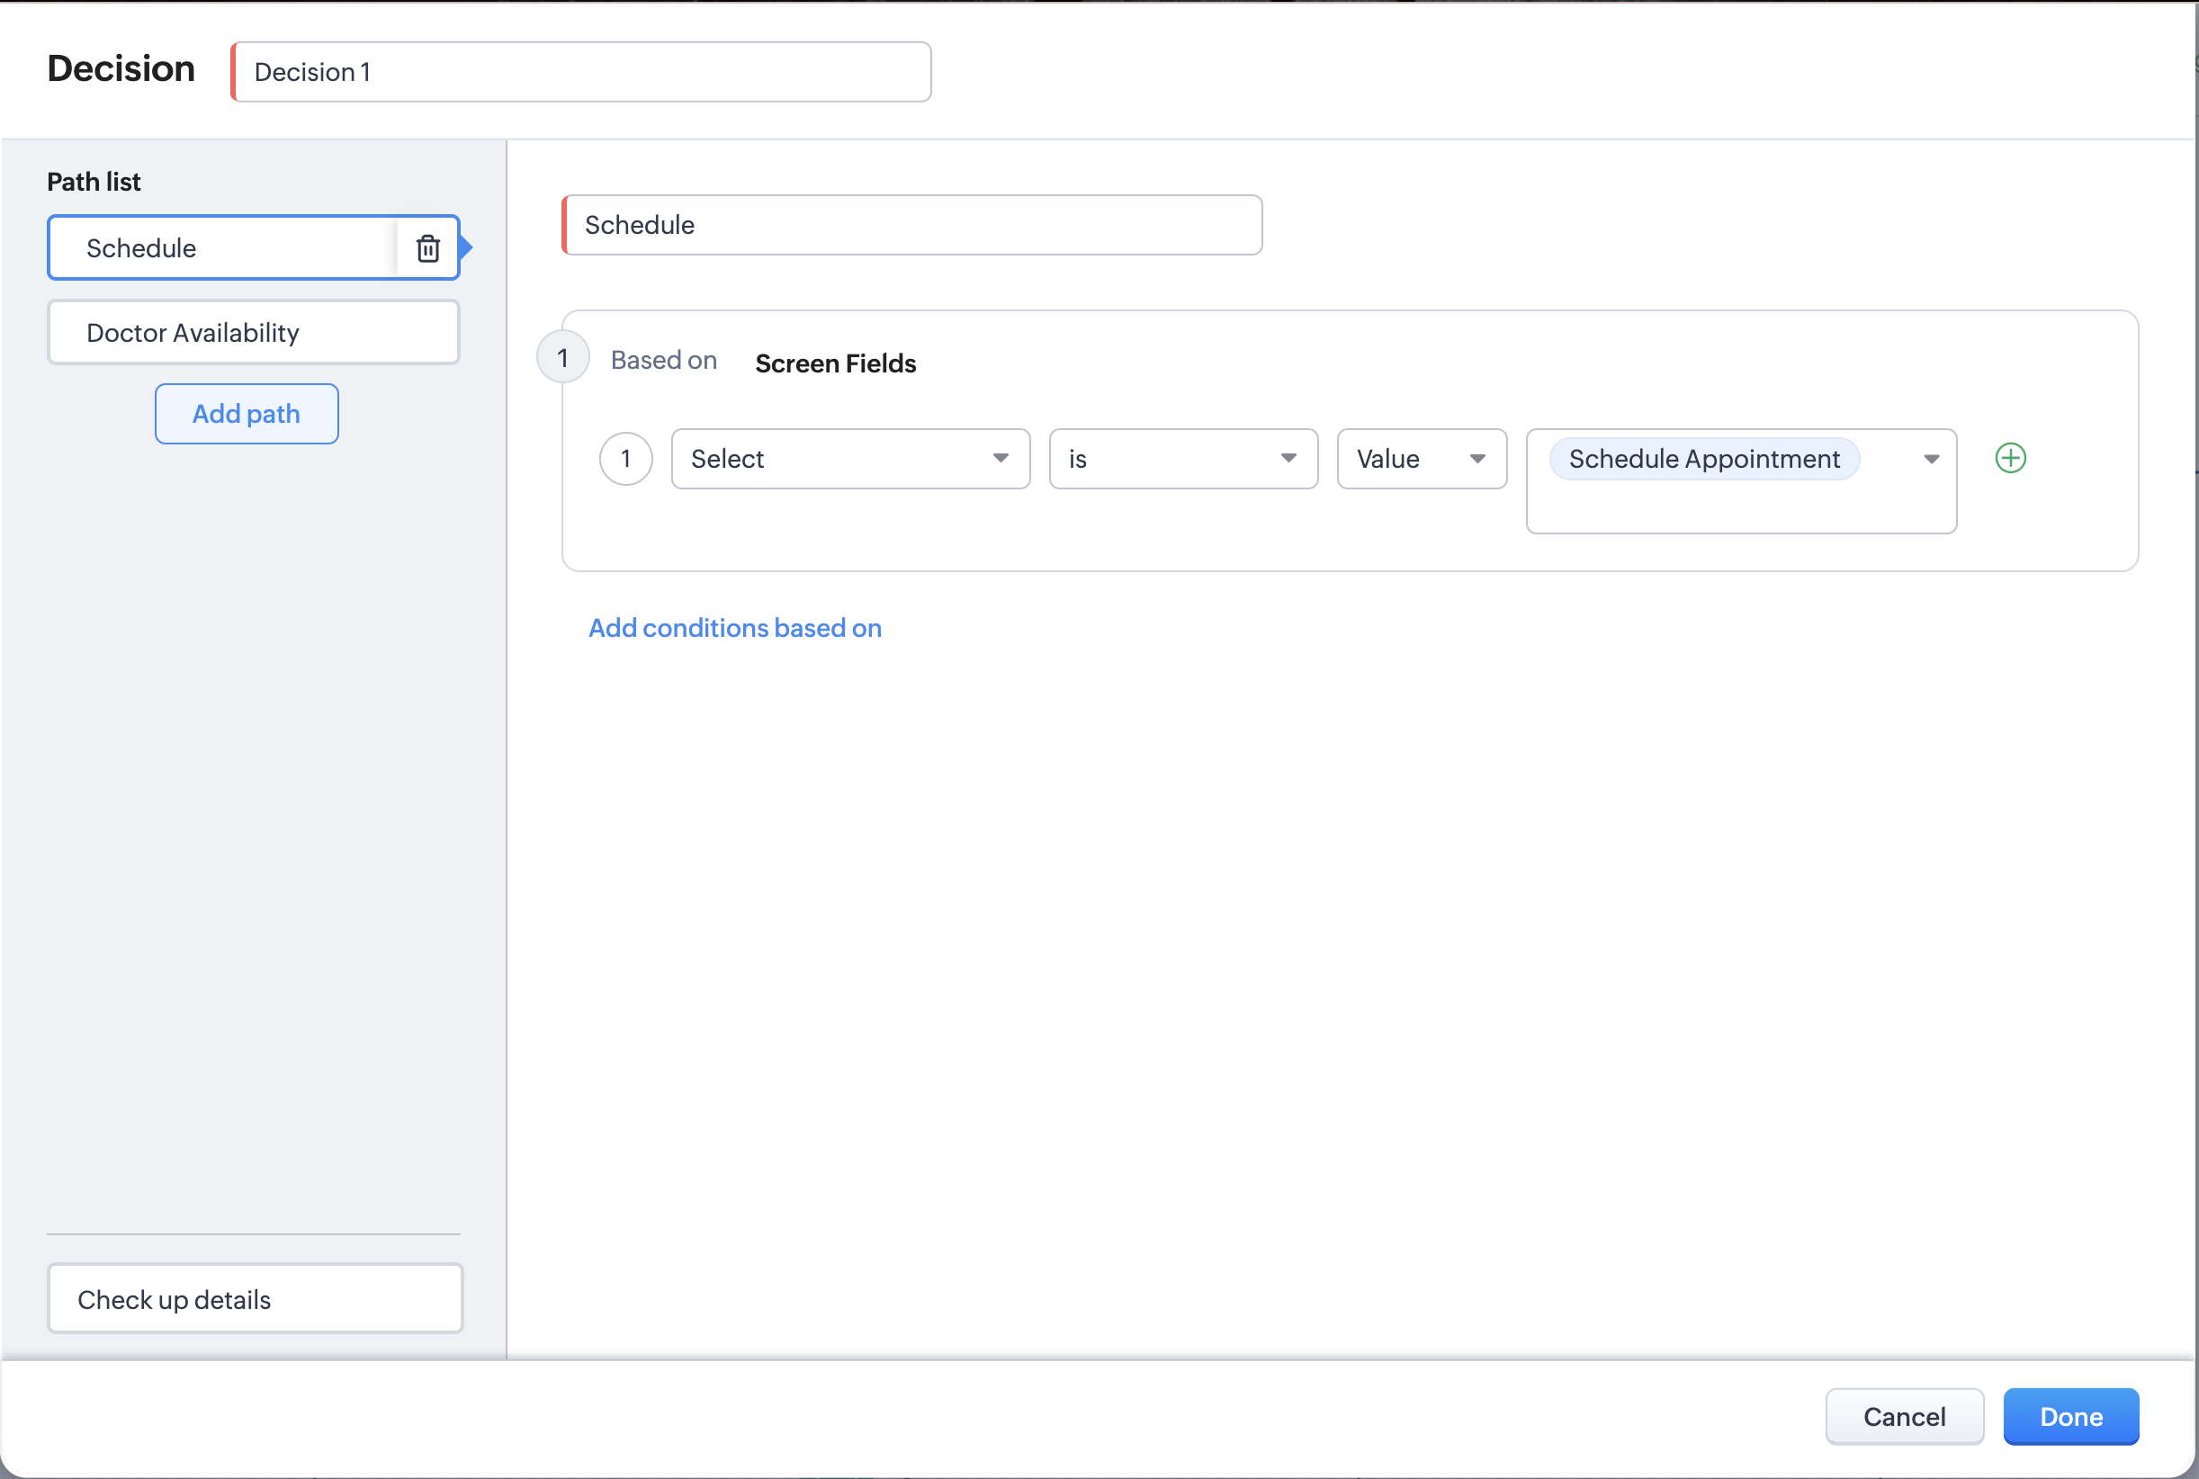Select the Doctor Availability path

(253, 333)
